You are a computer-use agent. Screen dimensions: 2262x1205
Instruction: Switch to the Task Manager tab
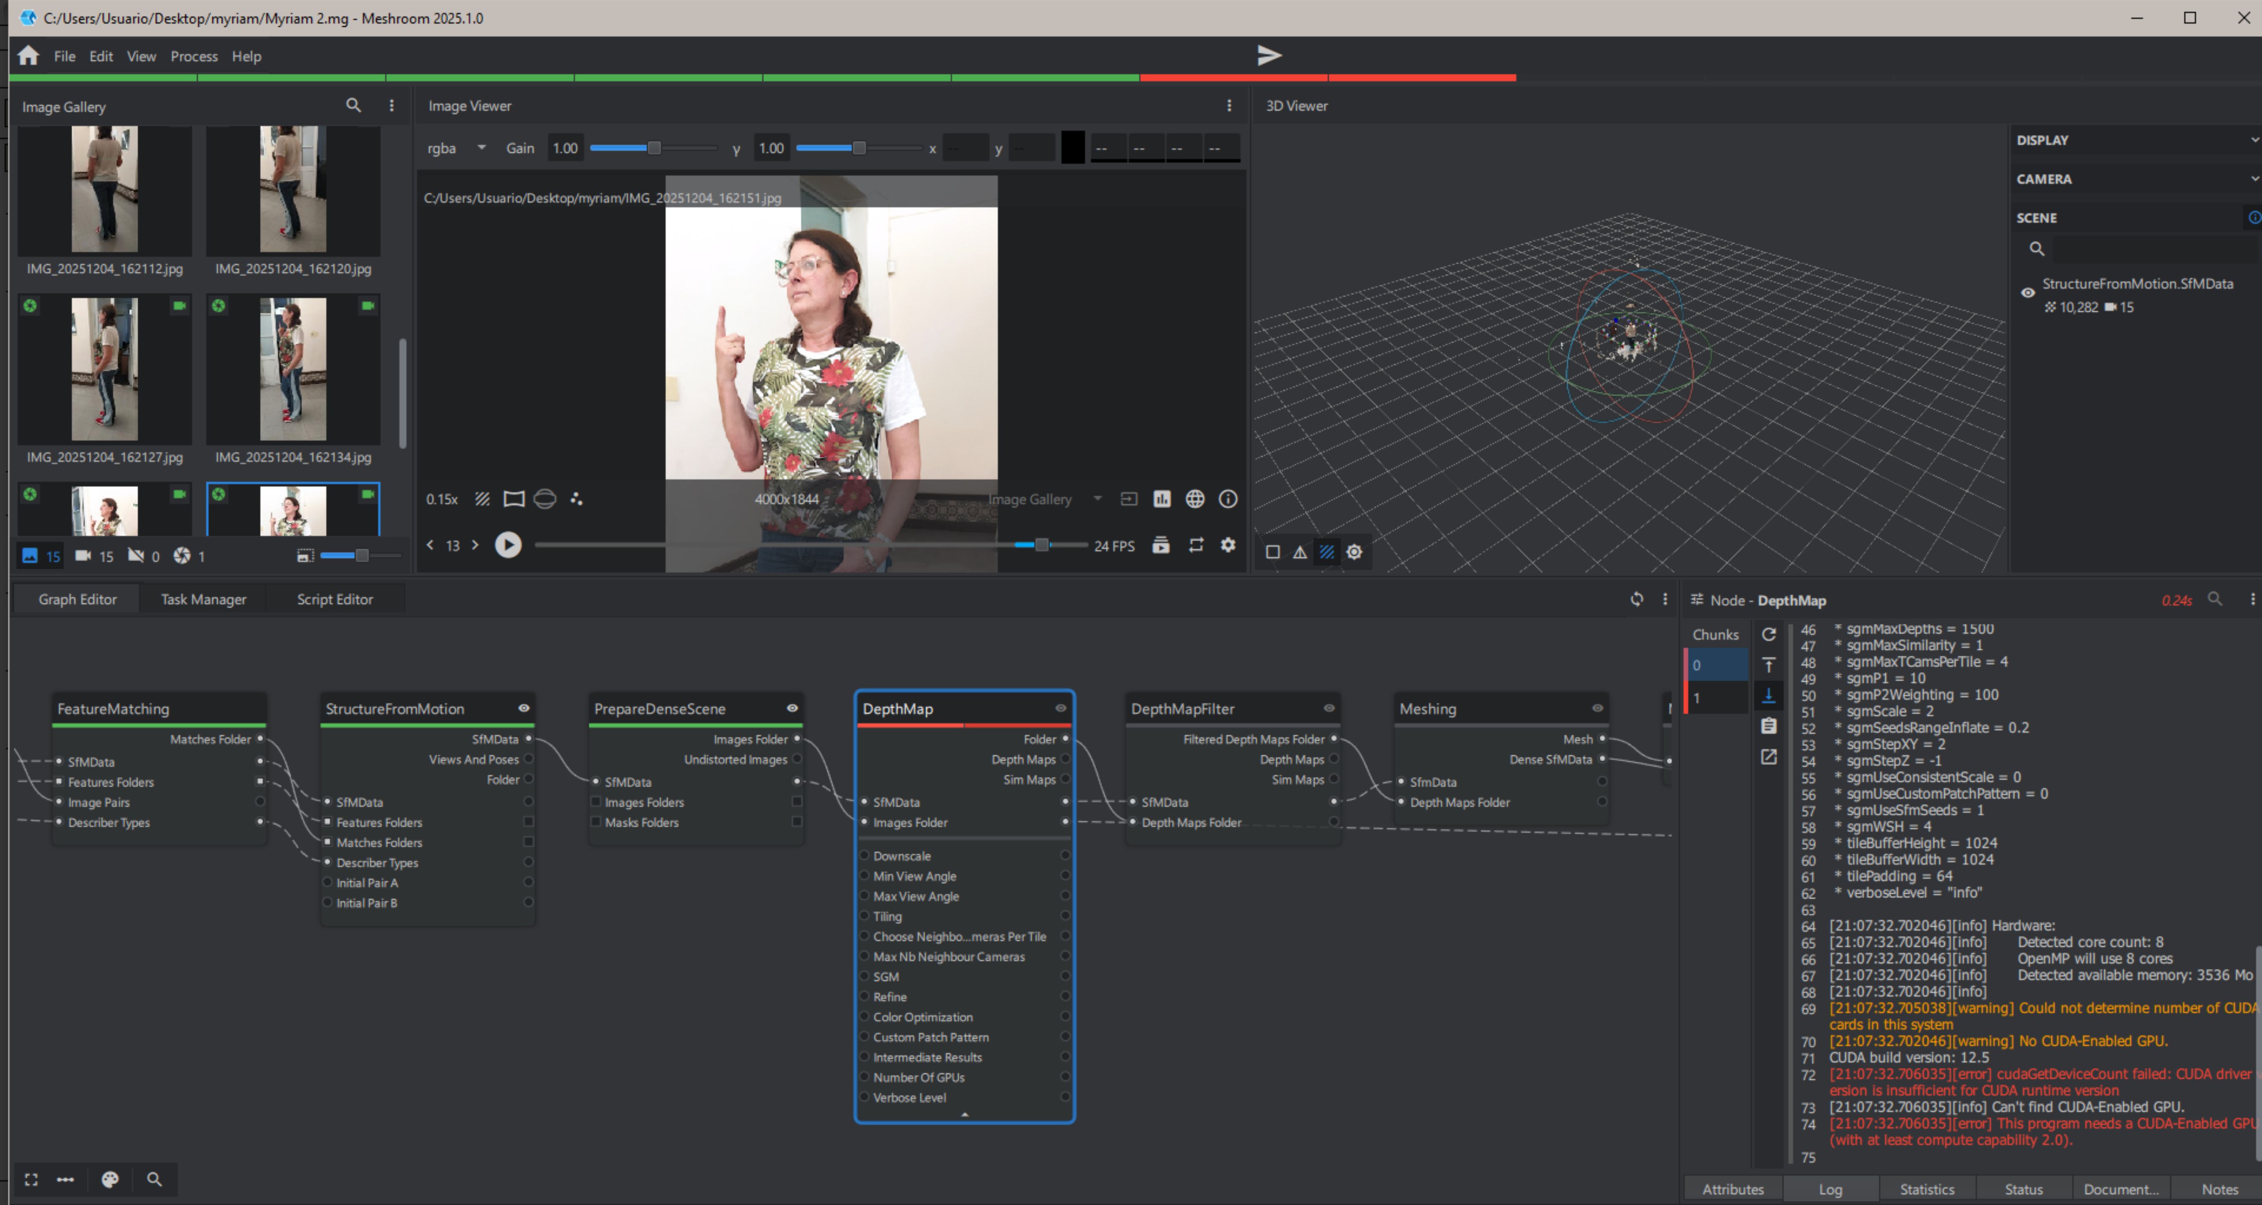coord(203,599)
